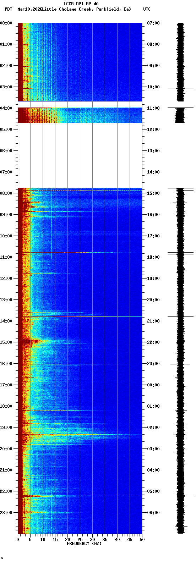Click the '00:00' UTC time label
196x562 pixels.
[x=153, y=385]
